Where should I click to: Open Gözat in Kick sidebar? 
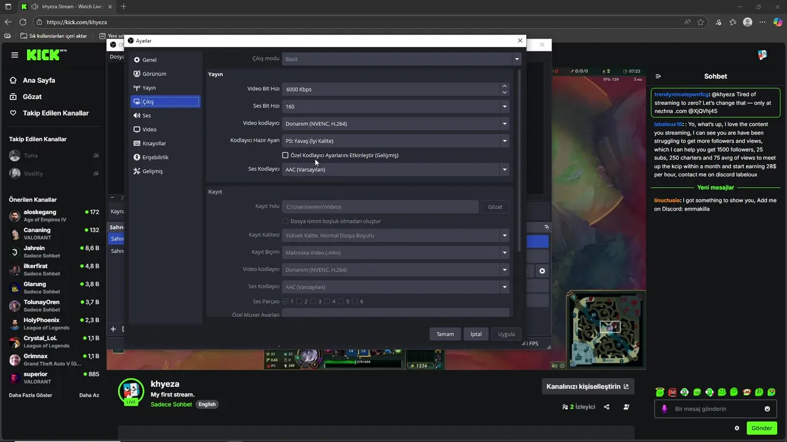click(32, 96)
